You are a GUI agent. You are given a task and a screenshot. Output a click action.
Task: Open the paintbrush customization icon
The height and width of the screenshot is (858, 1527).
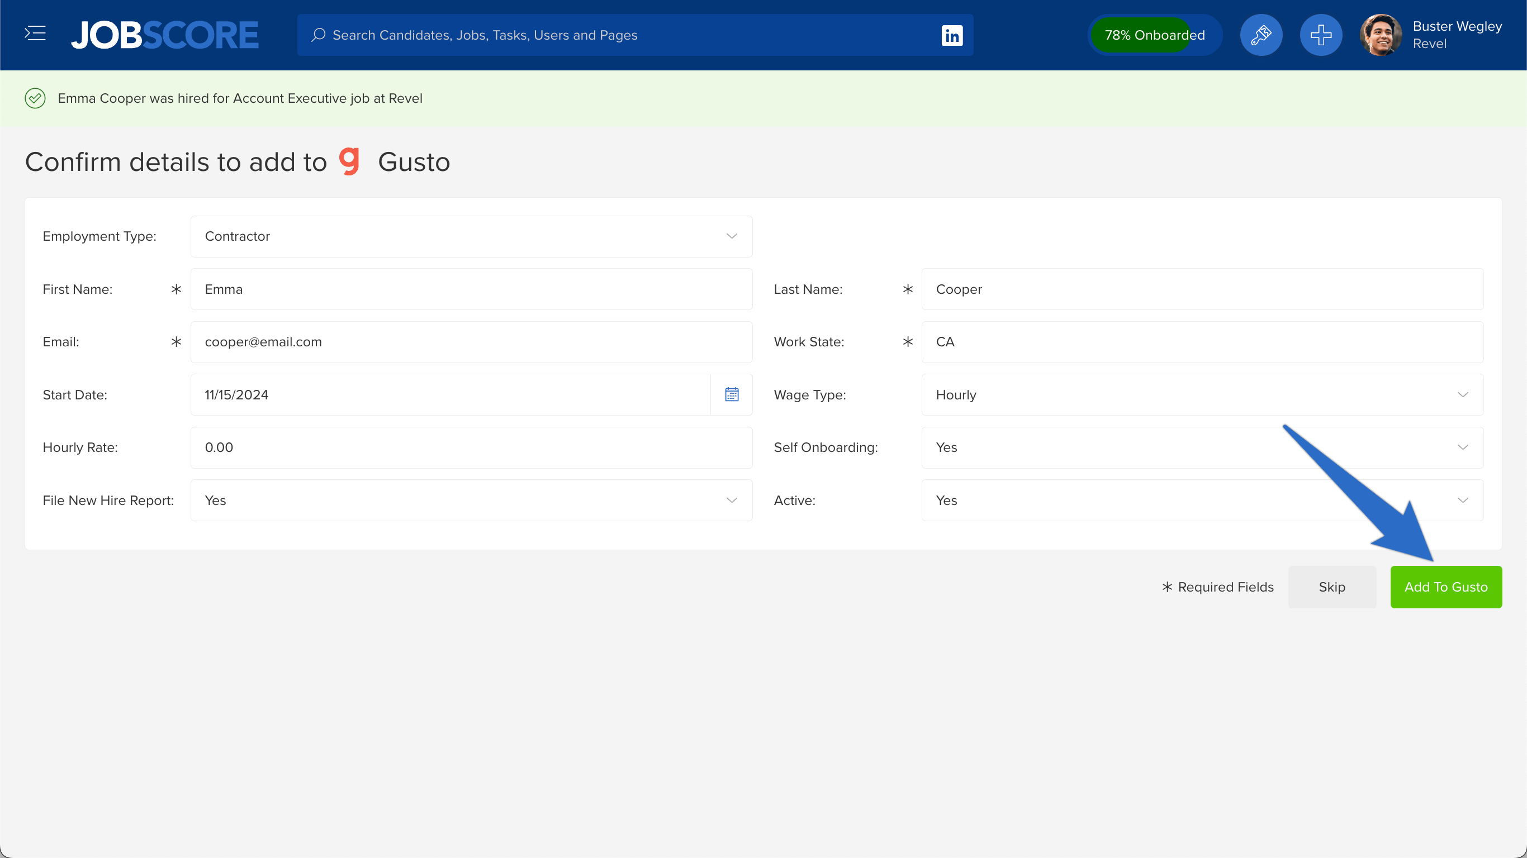click(1261, 35)
